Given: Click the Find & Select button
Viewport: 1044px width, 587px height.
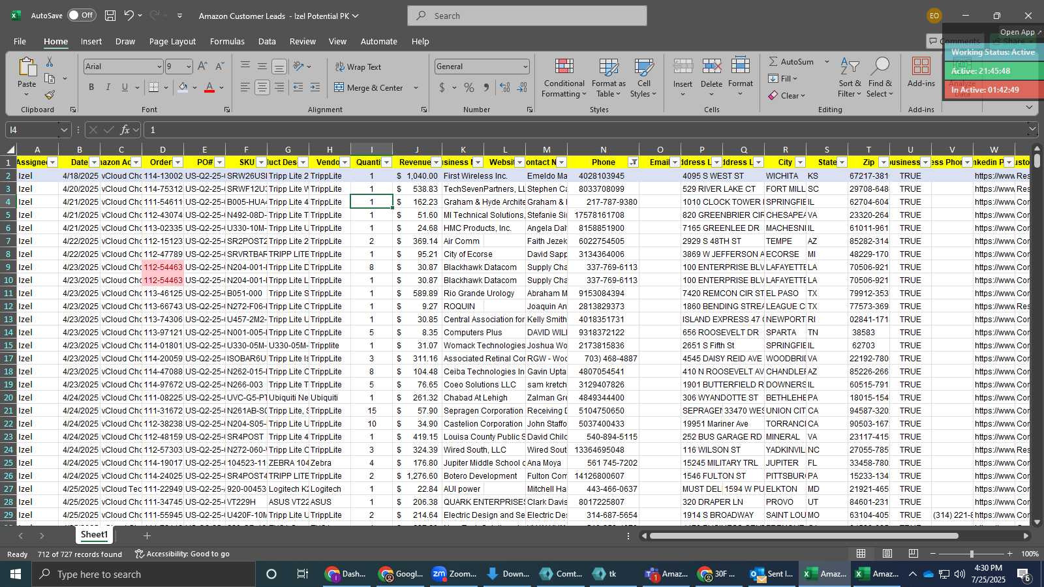Looking at the screenshot, I should point(880,77).
